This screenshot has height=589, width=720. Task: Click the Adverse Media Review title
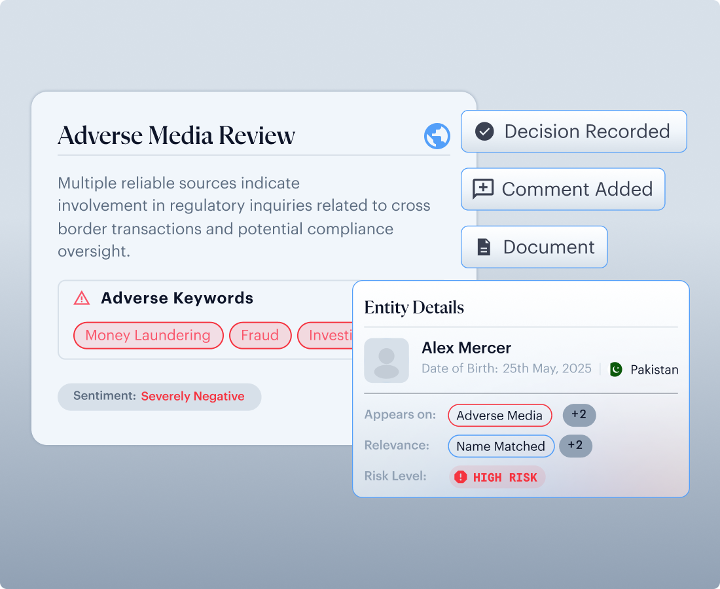[176, 135]
